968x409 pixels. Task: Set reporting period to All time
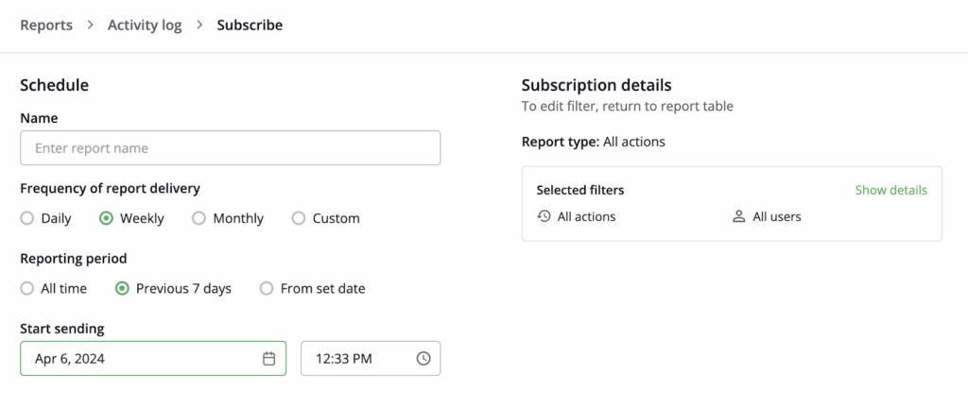(27, 288)
